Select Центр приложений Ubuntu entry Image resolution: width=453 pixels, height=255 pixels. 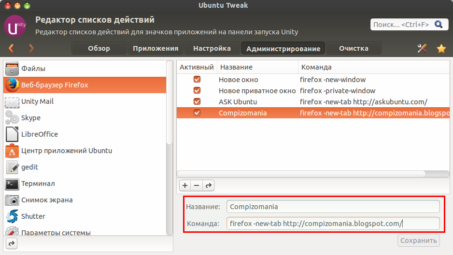[x=85, y=151]
